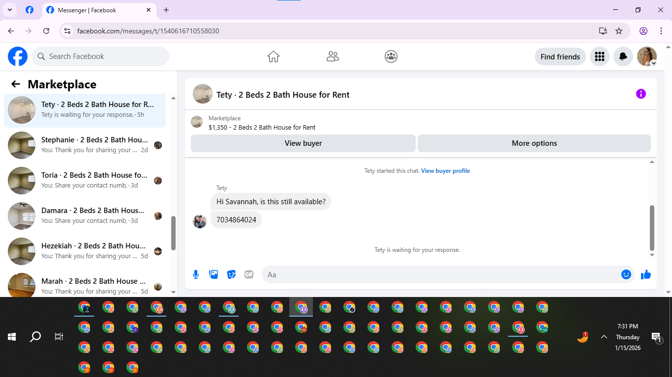
Task: Click the install app icon in address bar
Action: click(603, 31)
